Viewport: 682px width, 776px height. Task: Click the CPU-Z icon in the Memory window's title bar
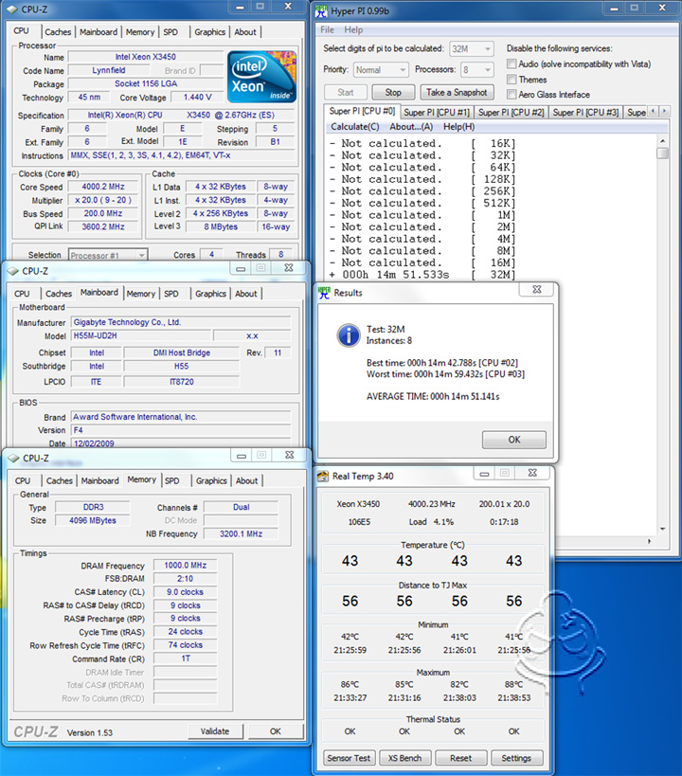(13, 459)
